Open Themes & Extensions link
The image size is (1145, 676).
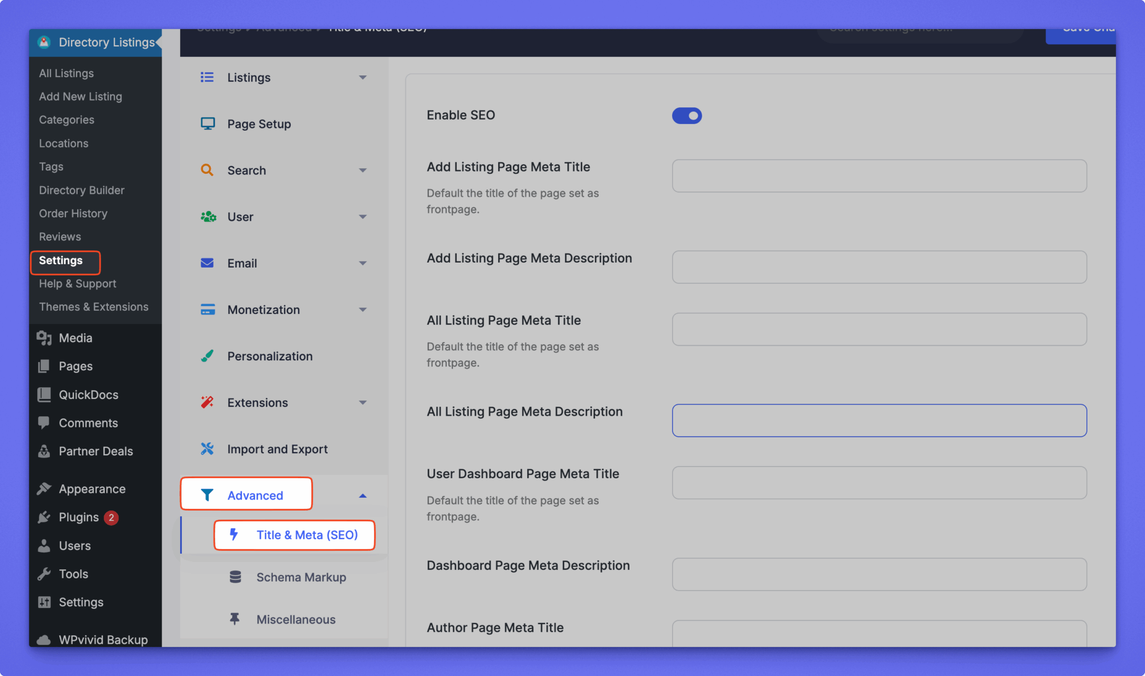[x=93, y=307]
